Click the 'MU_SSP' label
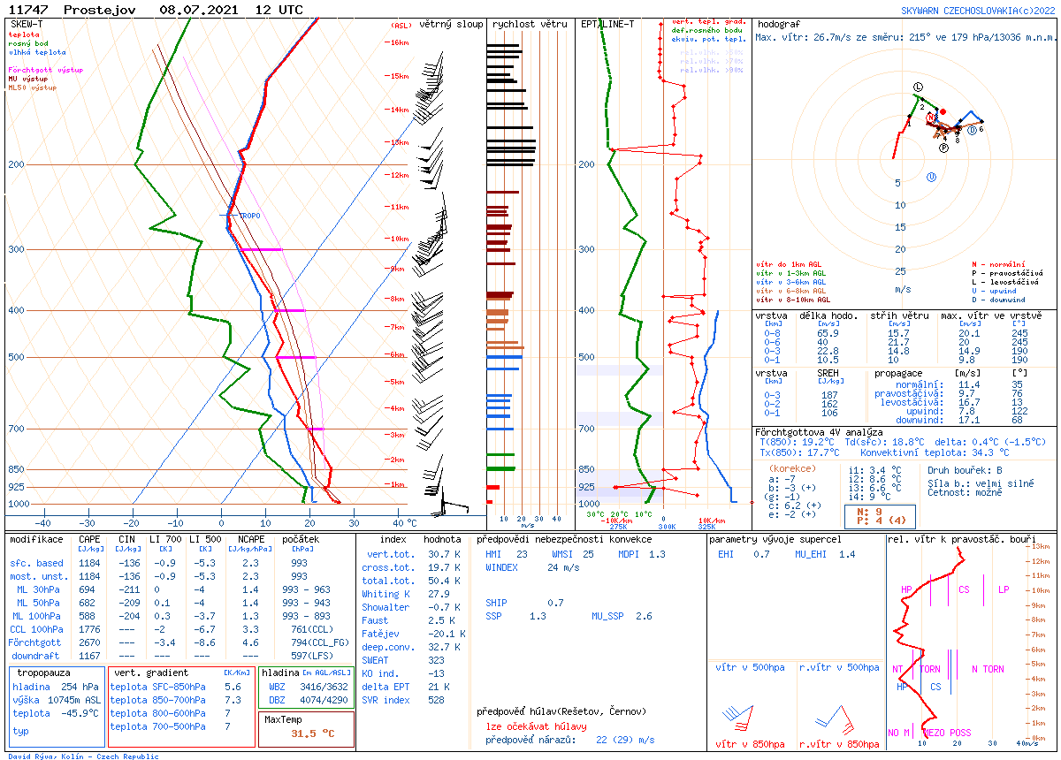The width and height of the screenshot is (1061, 760). [x=607, y=616]
